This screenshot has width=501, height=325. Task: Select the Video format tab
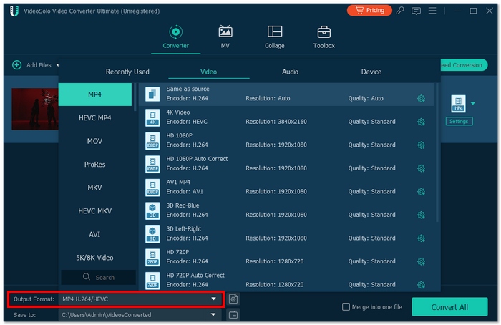pos(209,72)
